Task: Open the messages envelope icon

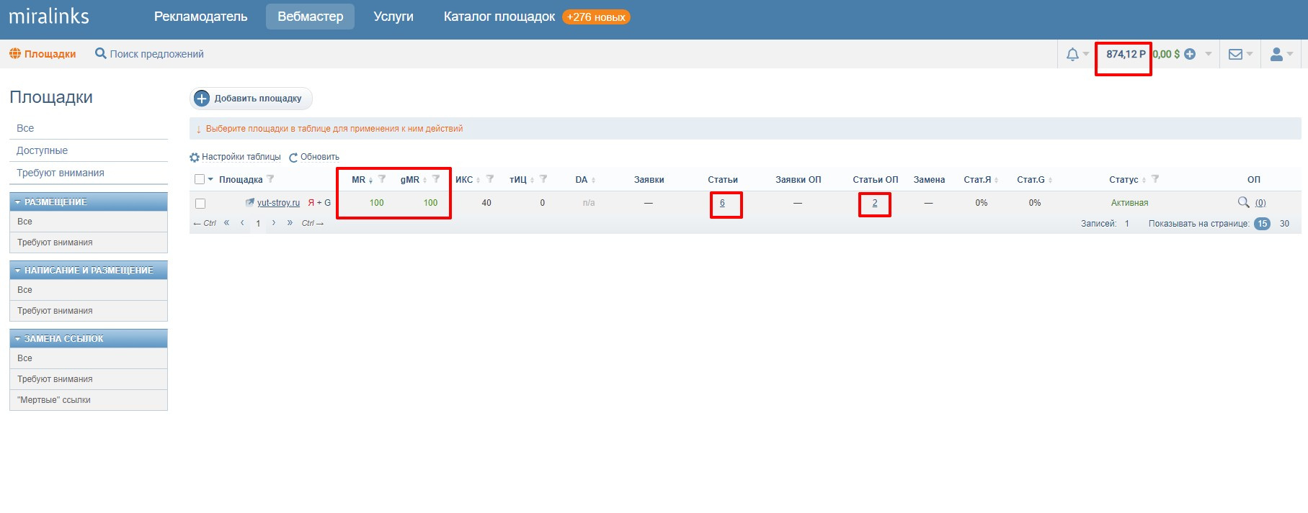Action: pos(1235,54)
